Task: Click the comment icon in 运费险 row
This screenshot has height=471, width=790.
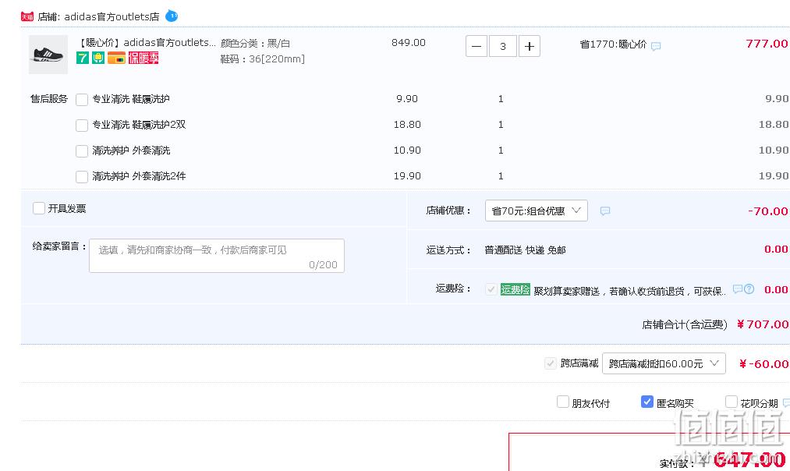Action: (738, 289)
